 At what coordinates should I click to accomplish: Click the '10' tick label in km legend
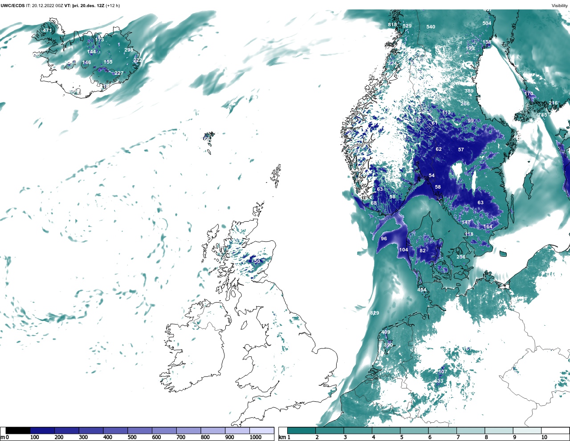pyautogui.click(x=544, y=437)
